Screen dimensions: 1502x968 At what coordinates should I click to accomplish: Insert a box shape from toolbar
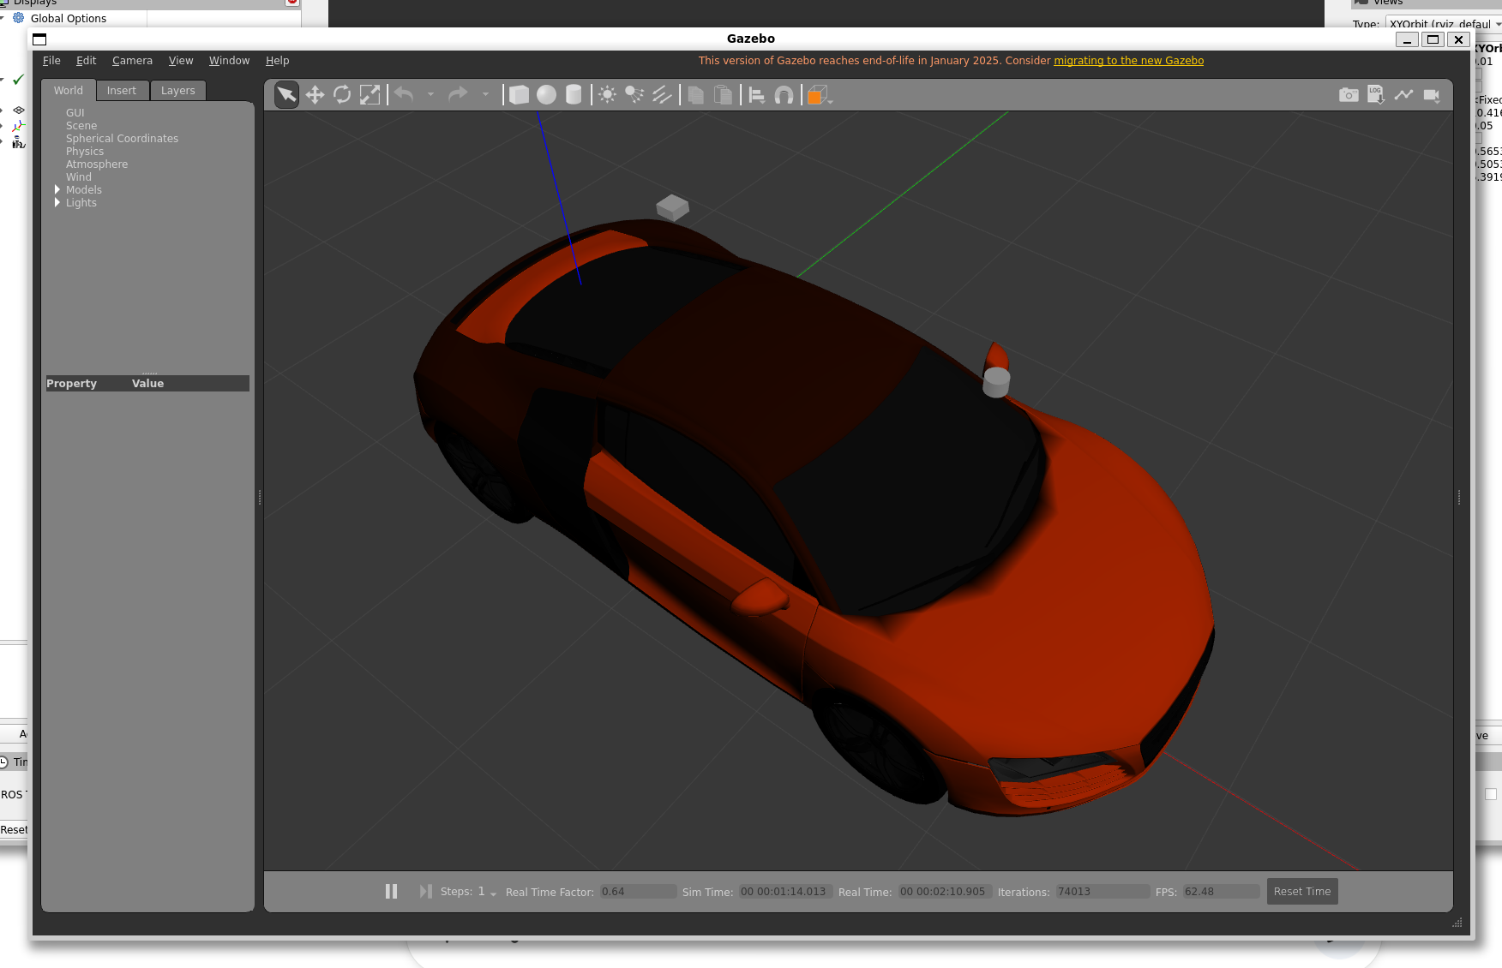click(519, 95)
